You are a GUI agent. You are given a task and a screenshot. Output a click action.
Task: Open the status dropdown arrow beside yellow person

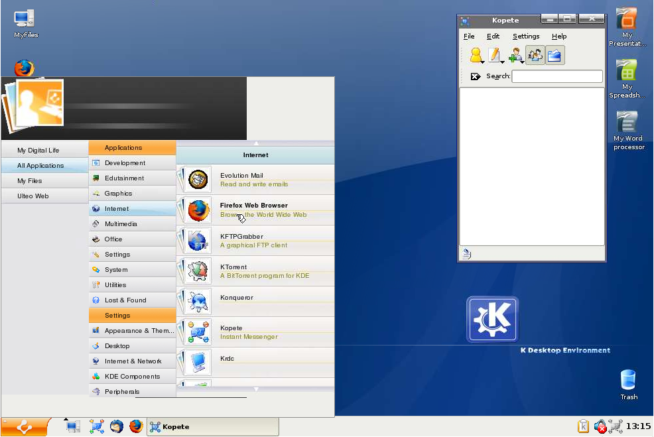(483, 62)
